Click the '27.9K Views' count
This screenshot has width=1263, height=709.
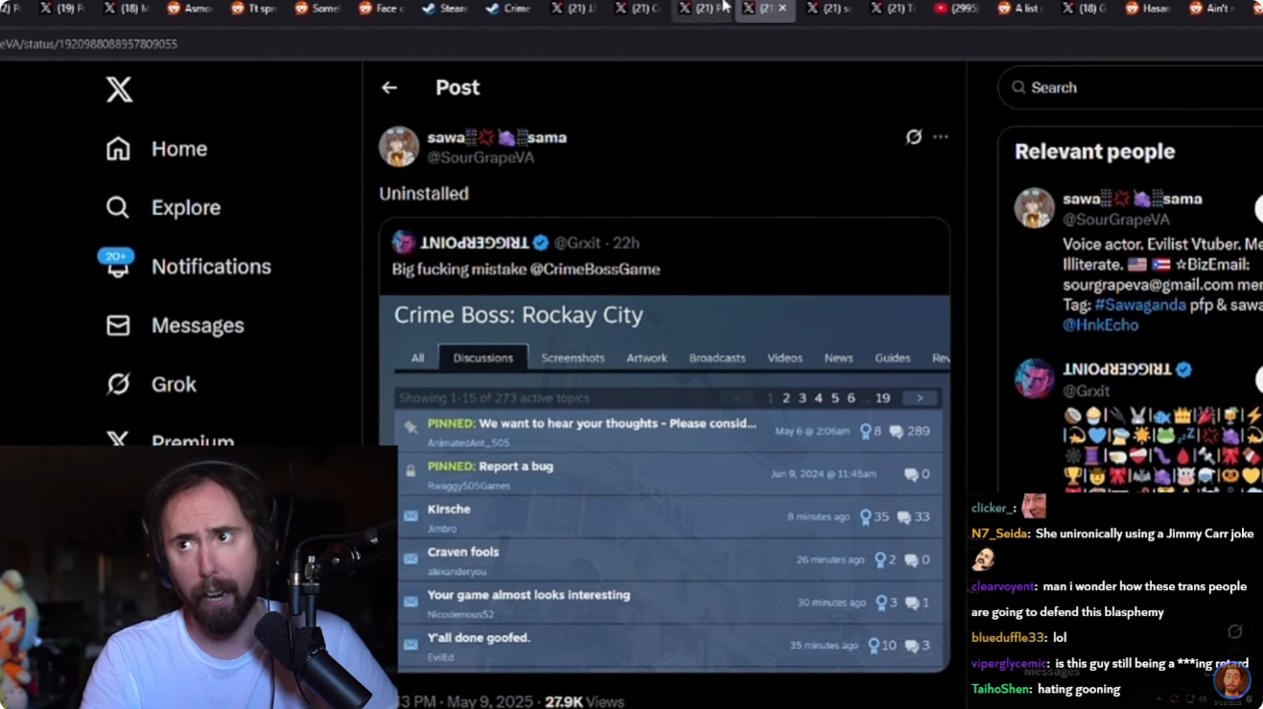[586, 702]
